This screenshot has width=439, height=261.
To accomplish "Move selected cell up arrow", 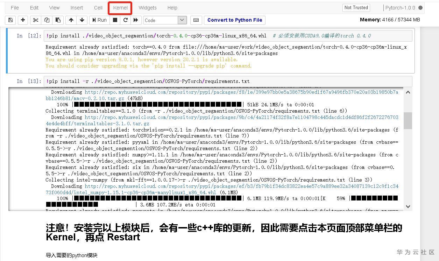I will [71, 20].
